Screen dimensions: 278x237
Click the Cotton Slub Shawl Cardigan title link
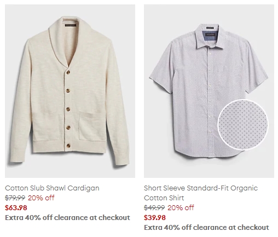coord(52,188)
